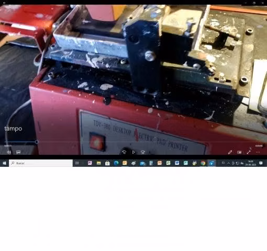Click the video seek bar handle
The width and height of the screenshot is (267, 251).
[37, 142]
